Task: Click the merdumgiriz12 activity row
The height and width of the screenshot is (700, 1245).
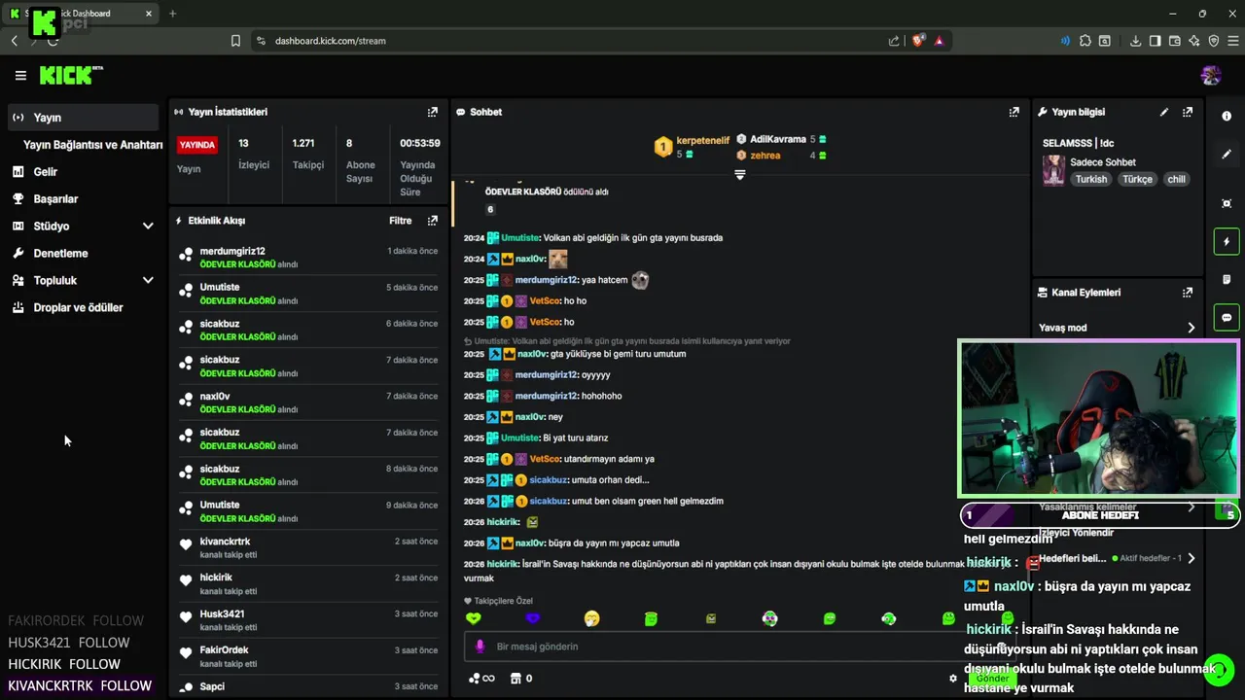Action: (308, 257)
